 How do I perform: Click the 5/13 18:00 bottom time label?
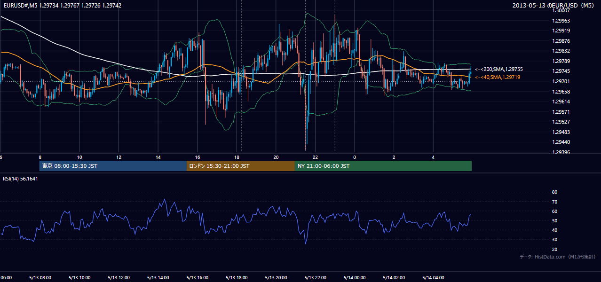pos(237,278)
